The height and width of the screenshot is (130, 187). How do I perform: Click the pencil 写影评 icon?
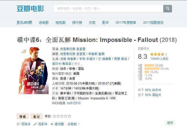[x=35, y=124]
